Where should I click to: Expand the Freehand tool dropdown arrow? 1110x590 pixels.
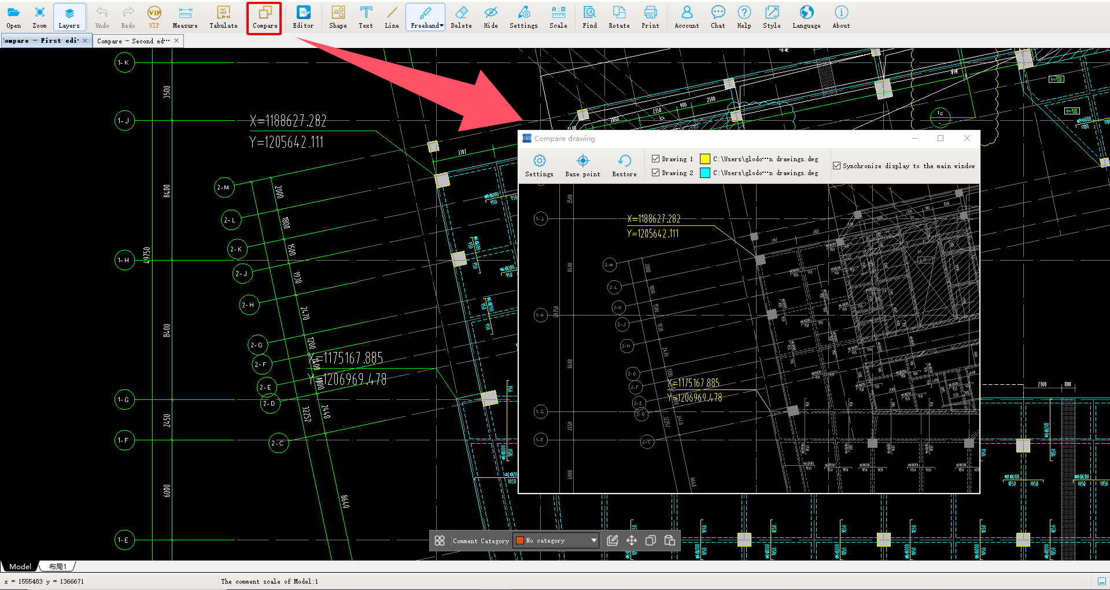click(441, 25)
